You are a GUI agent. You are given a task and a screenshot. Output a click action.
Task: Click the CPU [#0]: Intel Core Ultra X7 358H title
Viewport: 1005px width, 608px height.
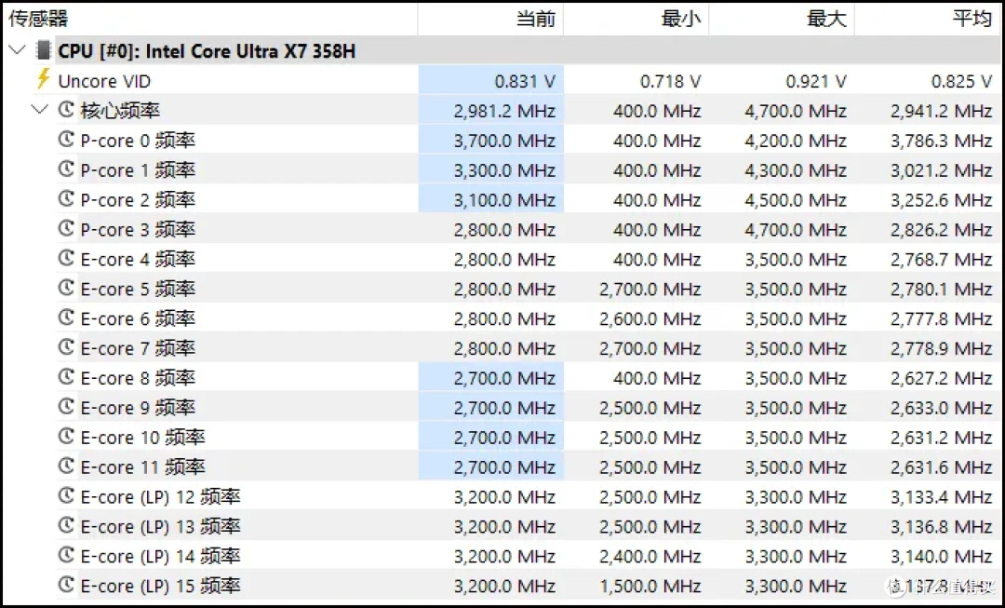[x=207, y=51]
